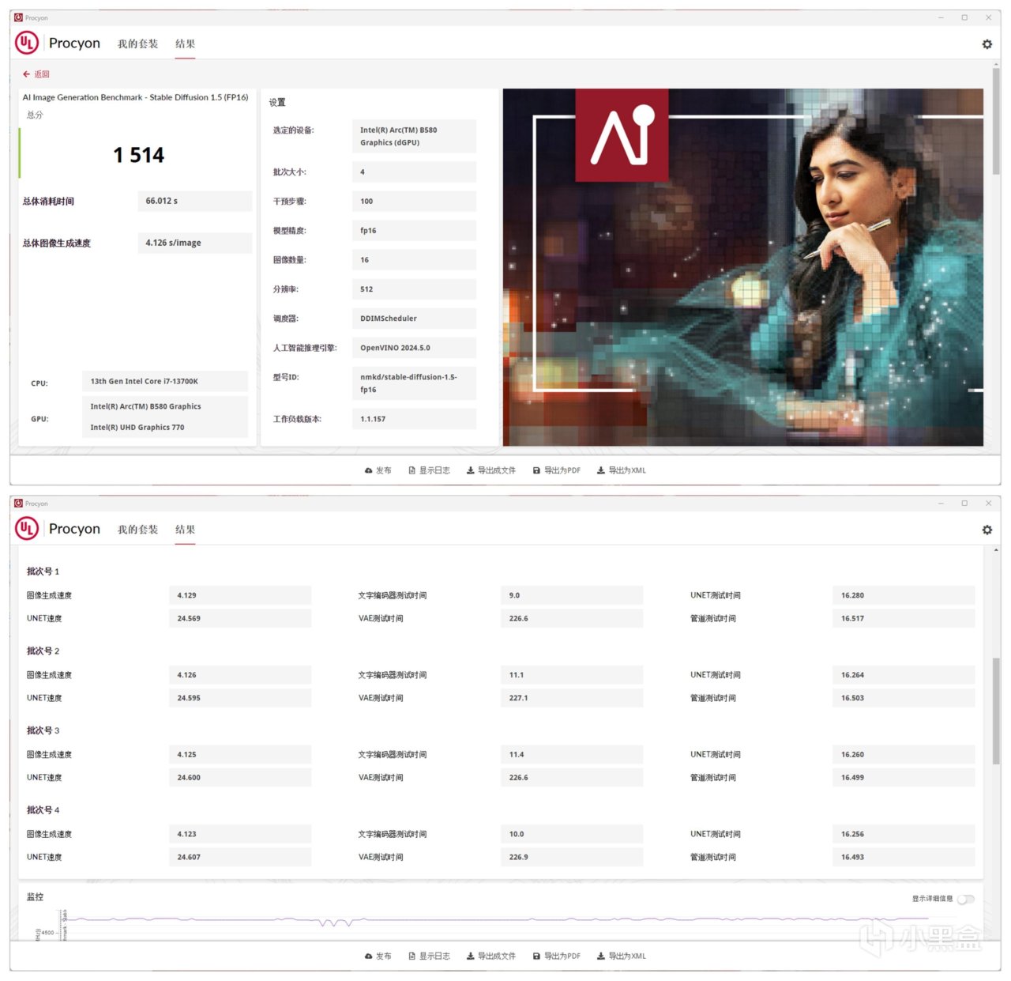Select the 选定的设备 value Arc B580 (dGPU)
The image size is (1011, 981).
(x=414, y=136)
